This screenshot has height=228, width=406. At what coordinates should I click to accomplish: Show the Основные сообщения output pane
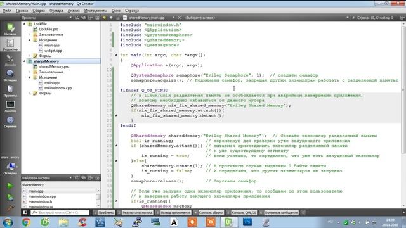[278, 213]
